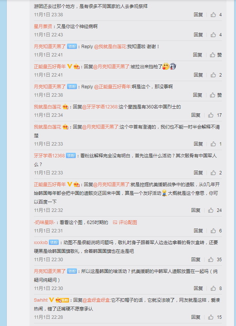Image resolution: width=236 pixels, height=326 pixels.
Task: Open 牙牙学语12368's profile from comment author name
Action: [49, 155]
